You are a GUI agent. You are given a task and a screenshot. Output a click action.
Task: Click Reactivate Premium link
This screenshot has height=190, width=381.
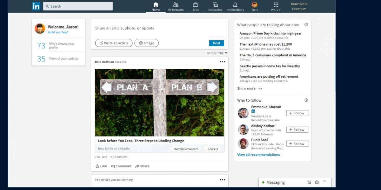299,6
